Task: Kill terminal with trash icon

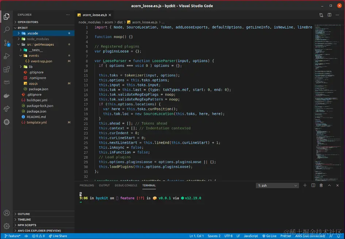Action: click(321, 185)
